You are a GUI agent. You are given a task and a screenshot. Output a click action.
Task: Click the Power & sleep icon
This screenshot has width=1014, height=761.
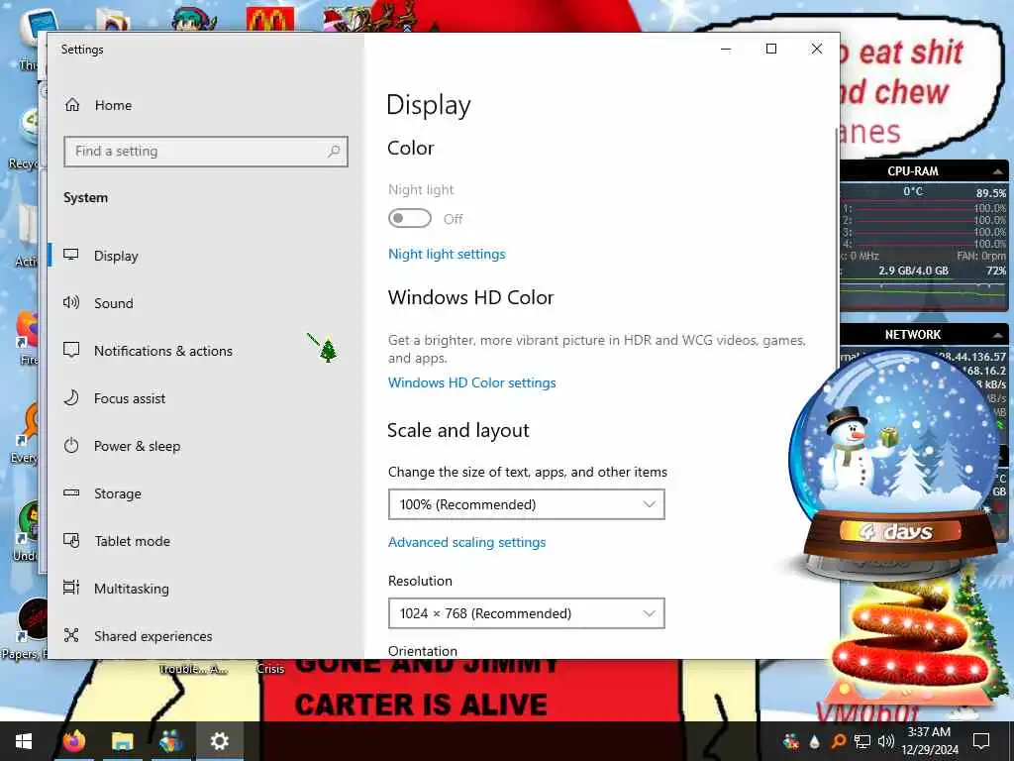(71, 445)
